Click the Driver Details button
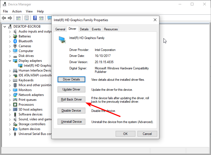The image size is (211, 155). click(71, 79)
